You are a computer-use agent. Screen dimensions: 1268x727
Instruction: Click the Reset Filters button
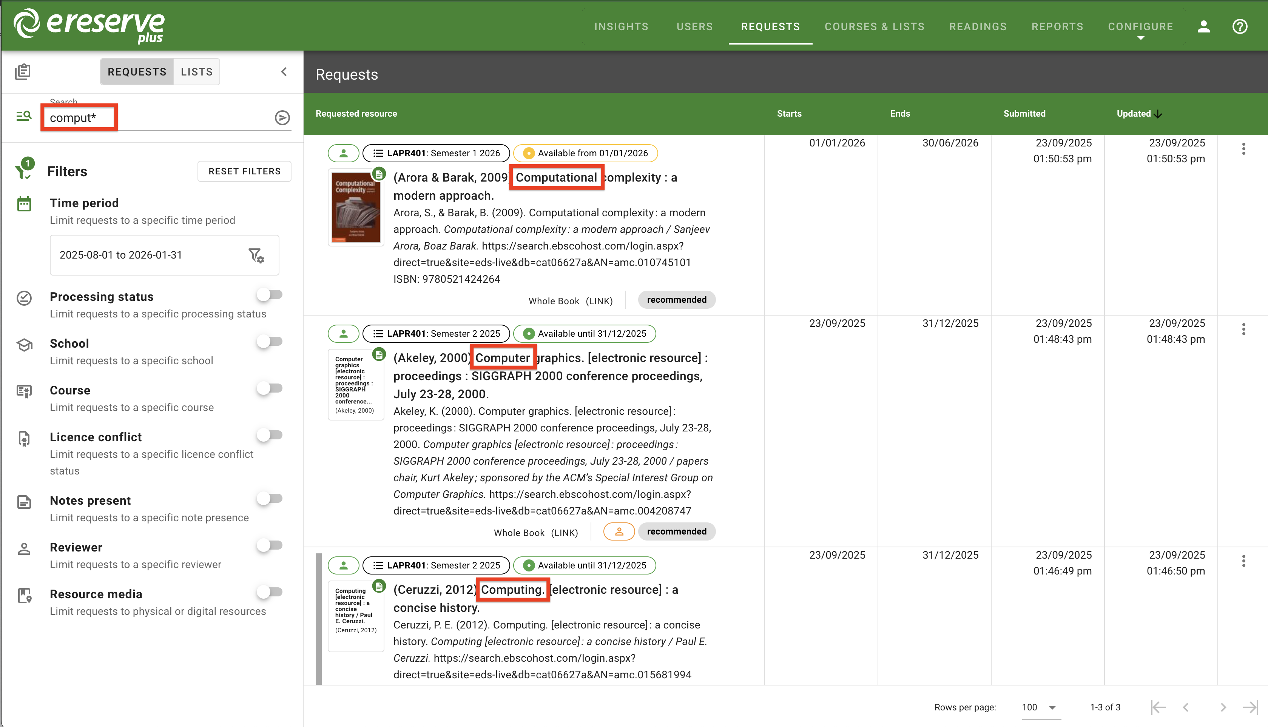pos(244,171)
